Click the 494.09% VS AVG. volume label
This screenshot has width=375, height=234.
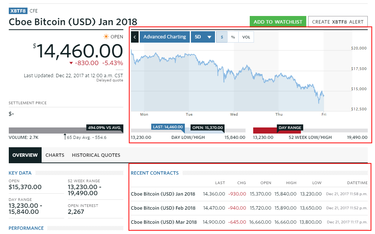[105, 128]
